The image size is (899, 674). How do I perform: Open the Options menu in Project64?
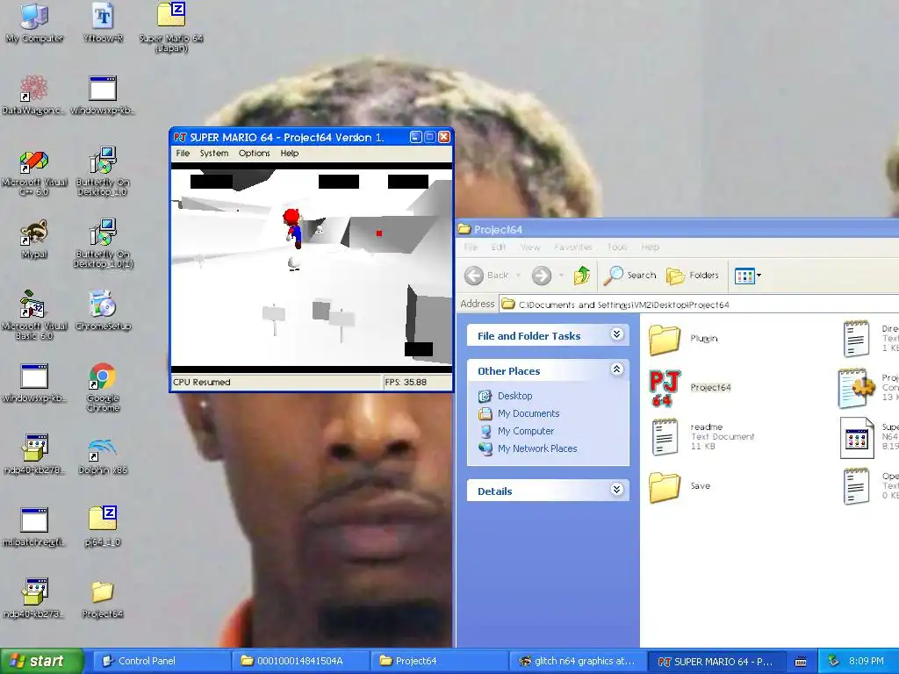254,154
